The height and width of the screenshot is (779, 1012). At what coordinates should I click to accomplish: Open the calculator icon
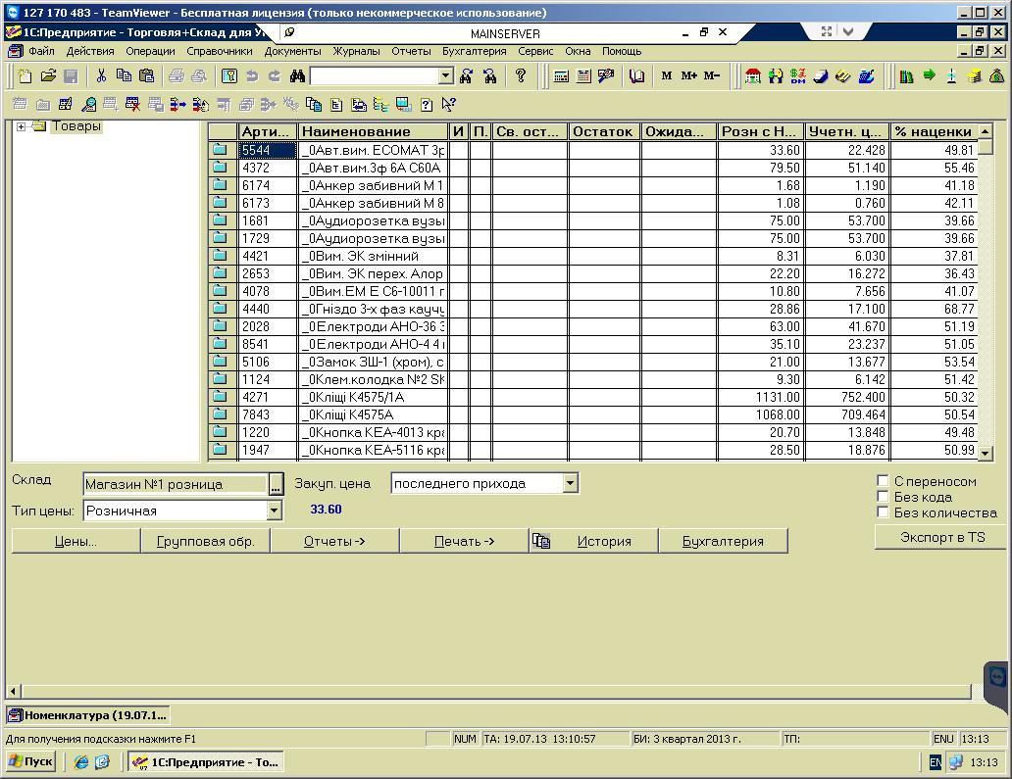561,76
